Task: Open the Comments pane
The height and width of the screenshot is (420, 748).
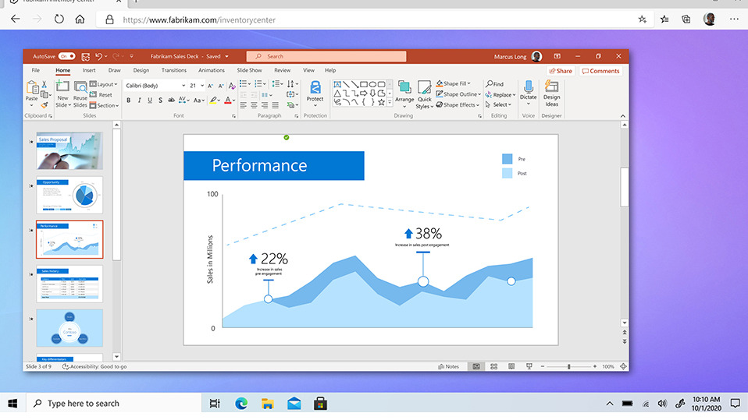Action: tap(600, 71)
